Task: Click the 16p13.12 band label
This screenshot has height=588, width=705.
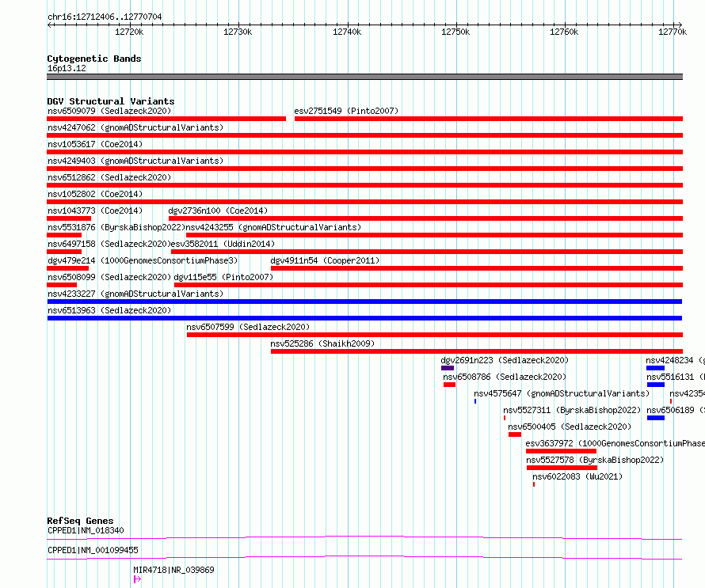Action: point(67,68)
